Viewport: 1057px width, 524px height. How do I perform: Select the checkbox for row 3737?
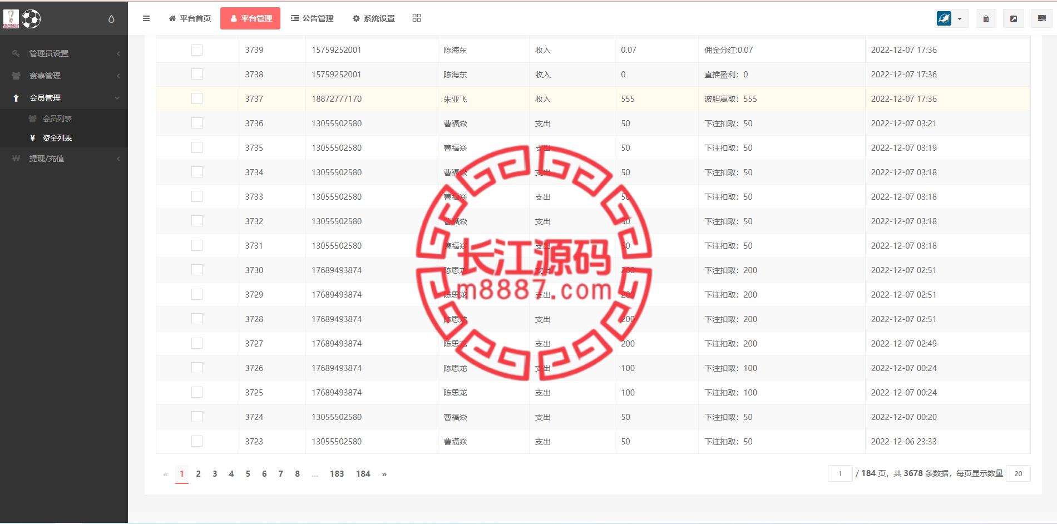click(197, 99)
